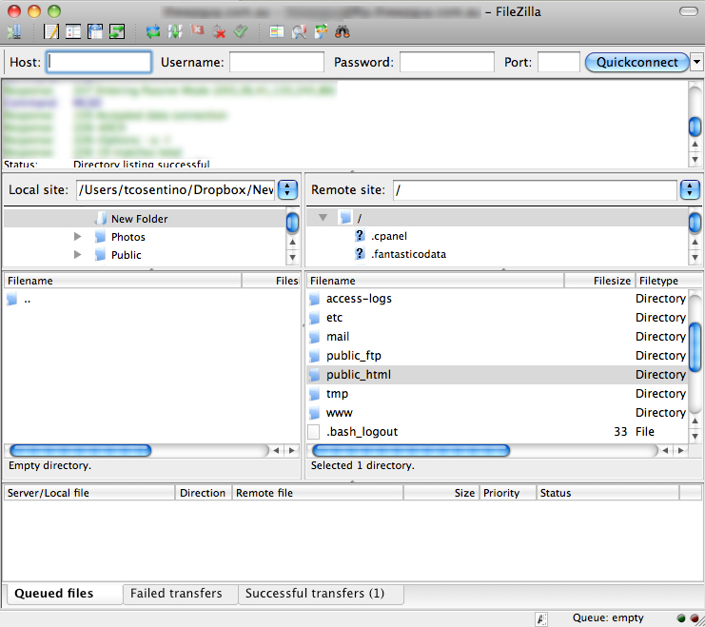
Task: Reconnect with the green checkmark icon
Action: (x=241, y=31)
